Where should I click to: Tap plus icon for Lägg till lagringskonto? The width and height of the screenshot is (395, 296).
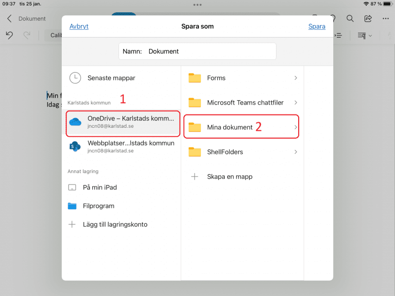point(72,224)
